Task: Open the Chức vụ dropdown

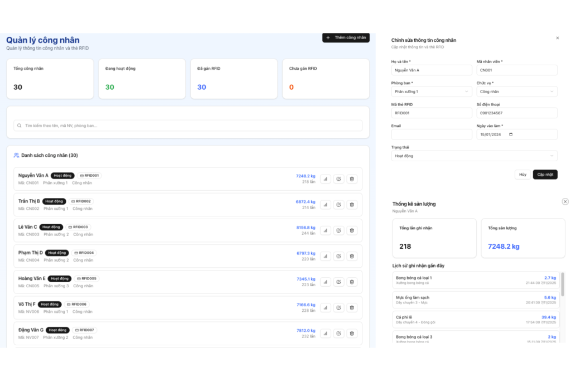Action: coord(516,91)
